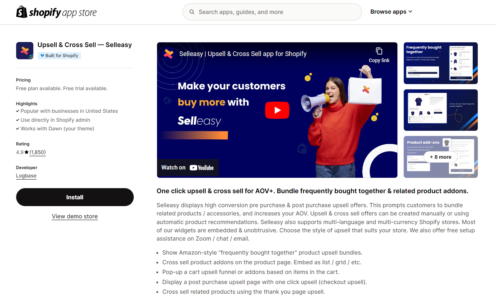Viewport: 496px width, 307px height.
Task: Open the Frequently bought together screenshot
Action: point(441,63)
